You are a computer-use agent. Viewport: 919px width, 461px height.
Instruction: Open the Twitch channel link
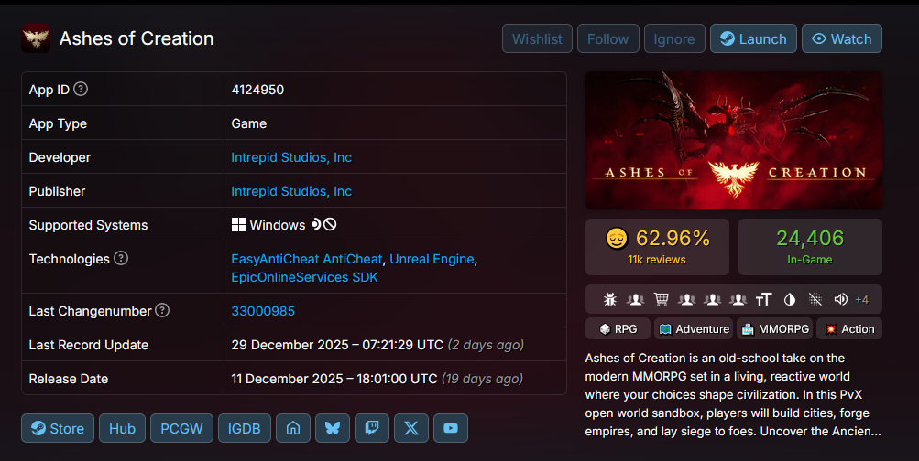(x=372, y=428)
